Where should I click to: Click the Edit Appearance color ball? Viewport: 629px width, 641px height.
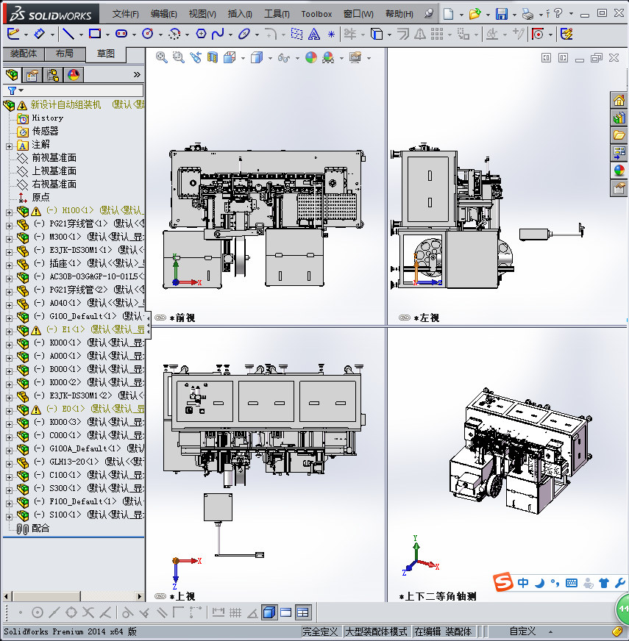310,58
